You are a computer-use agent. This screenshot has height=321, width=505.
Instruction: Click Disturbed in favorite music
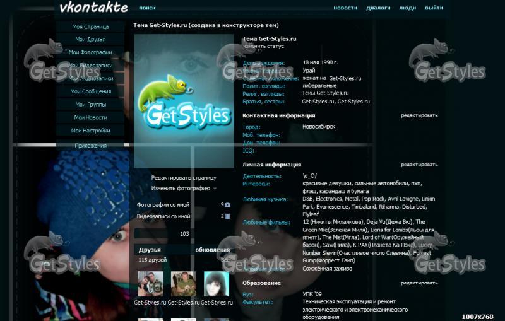[x=414, y=206]
